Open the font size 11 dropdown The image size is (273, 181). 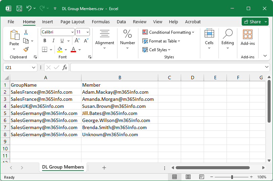(88, 32)
